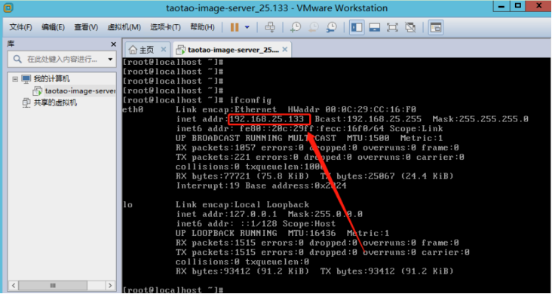Viewport: 552px width, 294px height.
Task: Open the 帮助(H) menu
Action: 202,27
